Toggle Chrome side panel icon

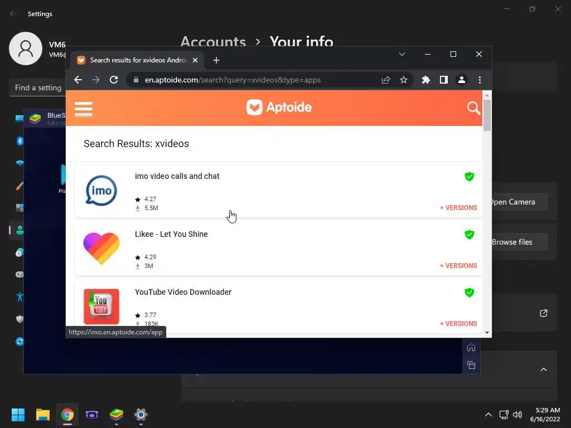tap(443, 80)
